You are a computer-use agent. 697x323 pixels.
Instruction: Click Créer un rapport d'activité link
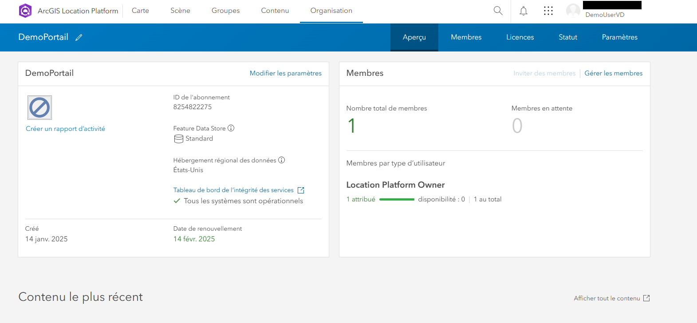(x=65, y=129)
